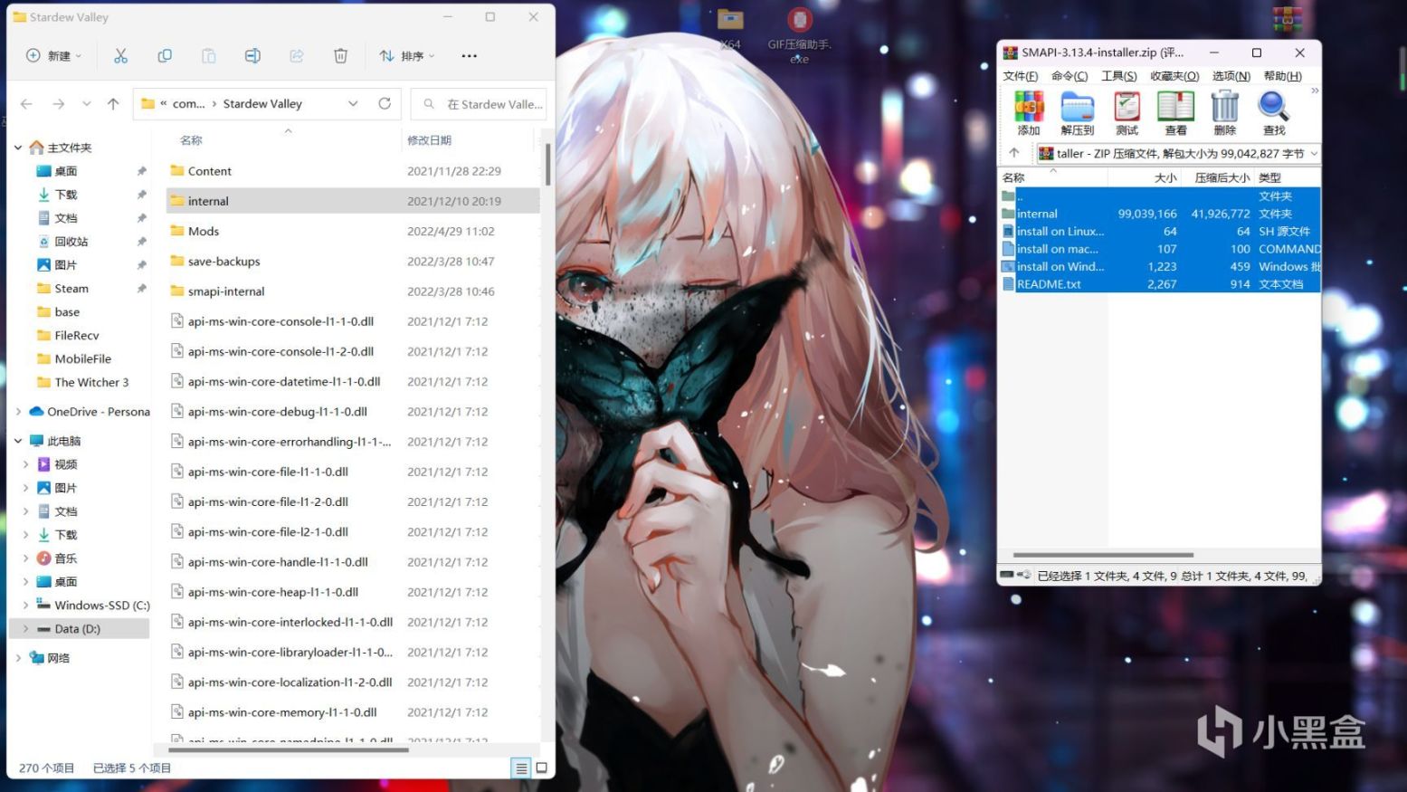Image resolution: width=1407 pixels, height=792 pixels.
Task: Expand WinRAR toolbar overflow chevron
Action: 1315,91
